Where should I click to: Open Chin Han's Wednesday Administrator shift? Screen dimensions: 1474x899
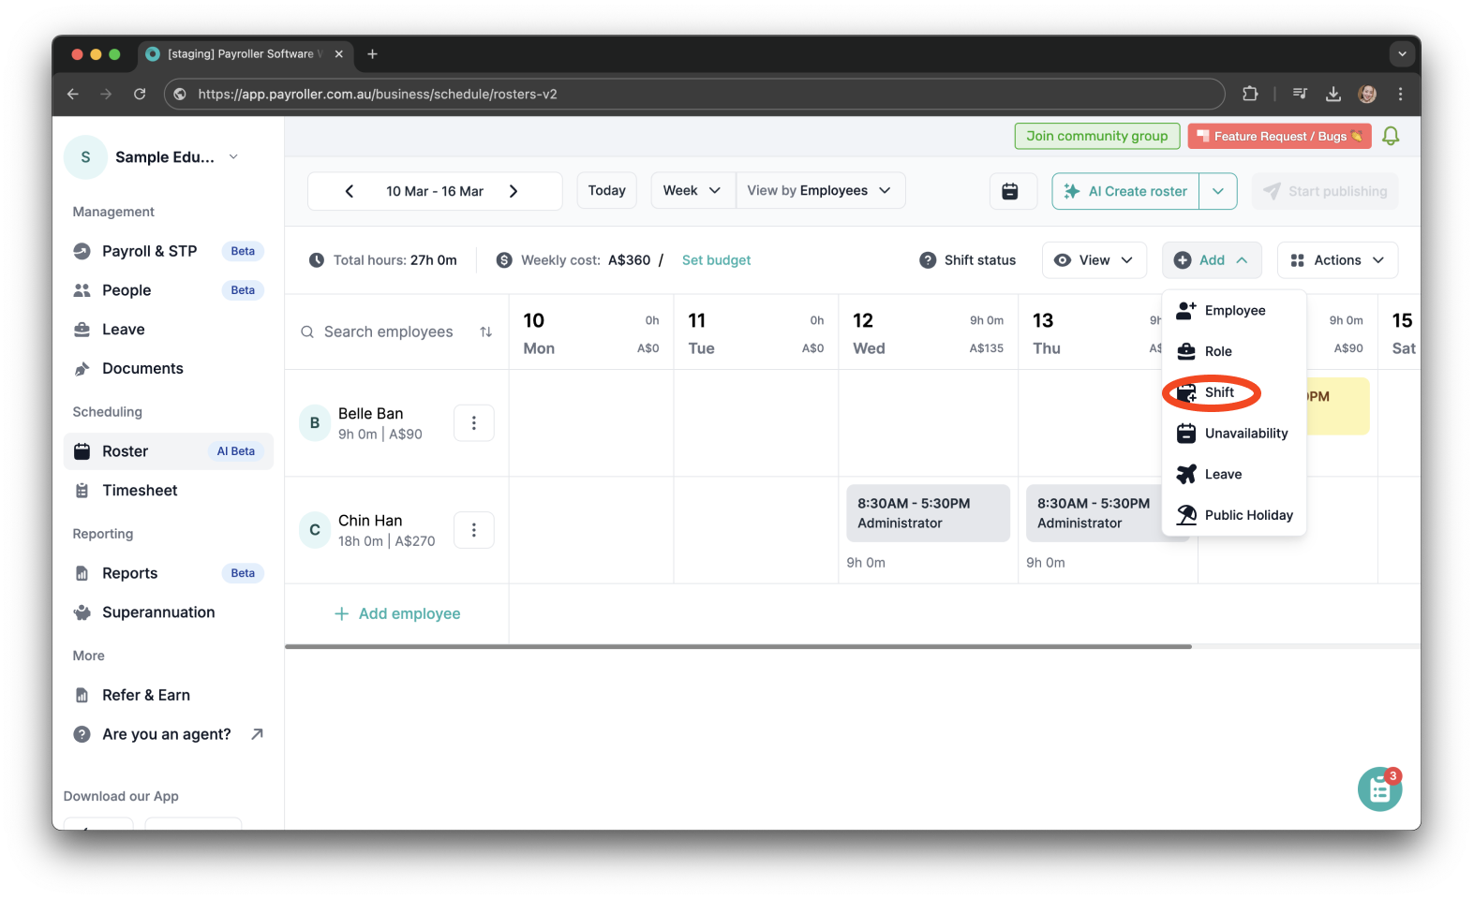[x=928, y=513]
